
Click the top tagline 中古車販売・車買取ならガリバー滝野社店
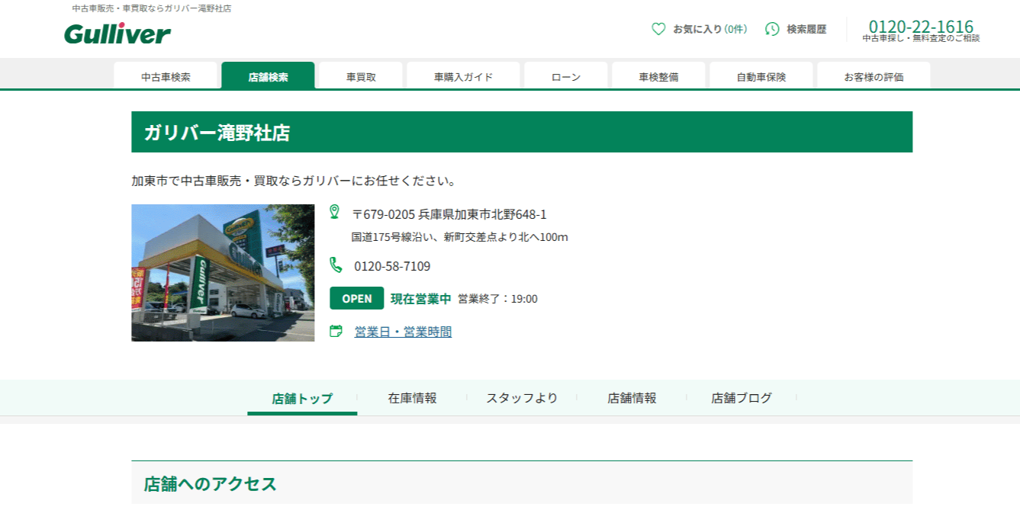tap(152, 8)
